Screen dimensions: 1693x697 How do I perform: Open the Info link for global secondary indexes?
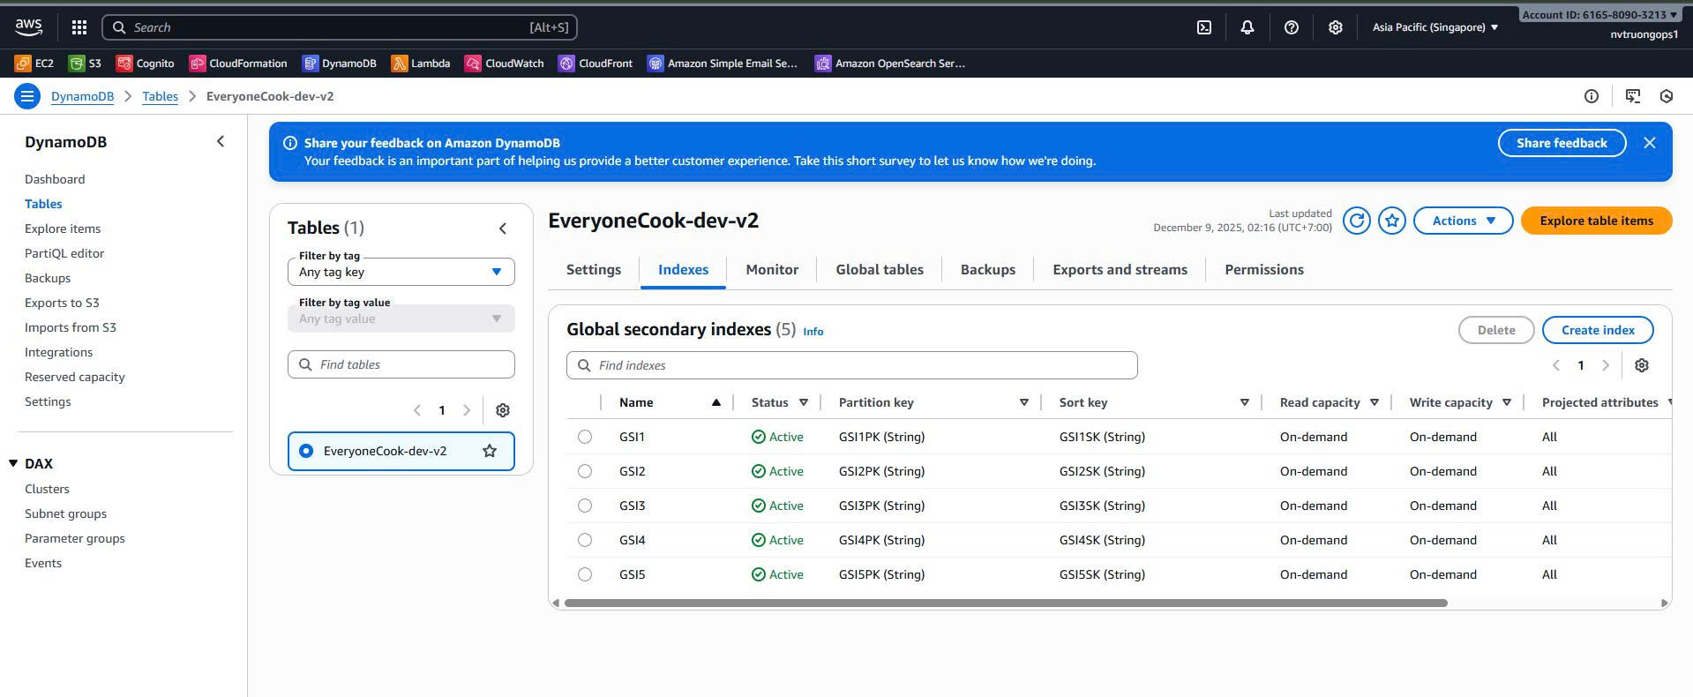[813, 332]
